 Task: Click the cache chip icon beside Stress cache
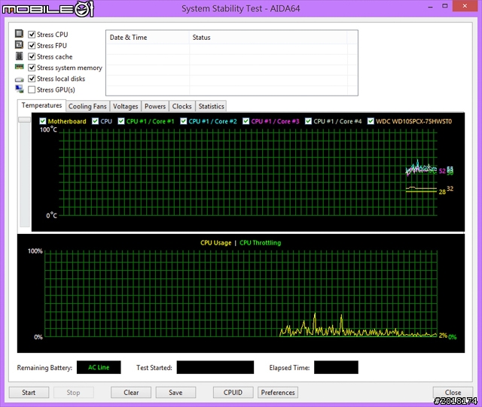(19, 56)
